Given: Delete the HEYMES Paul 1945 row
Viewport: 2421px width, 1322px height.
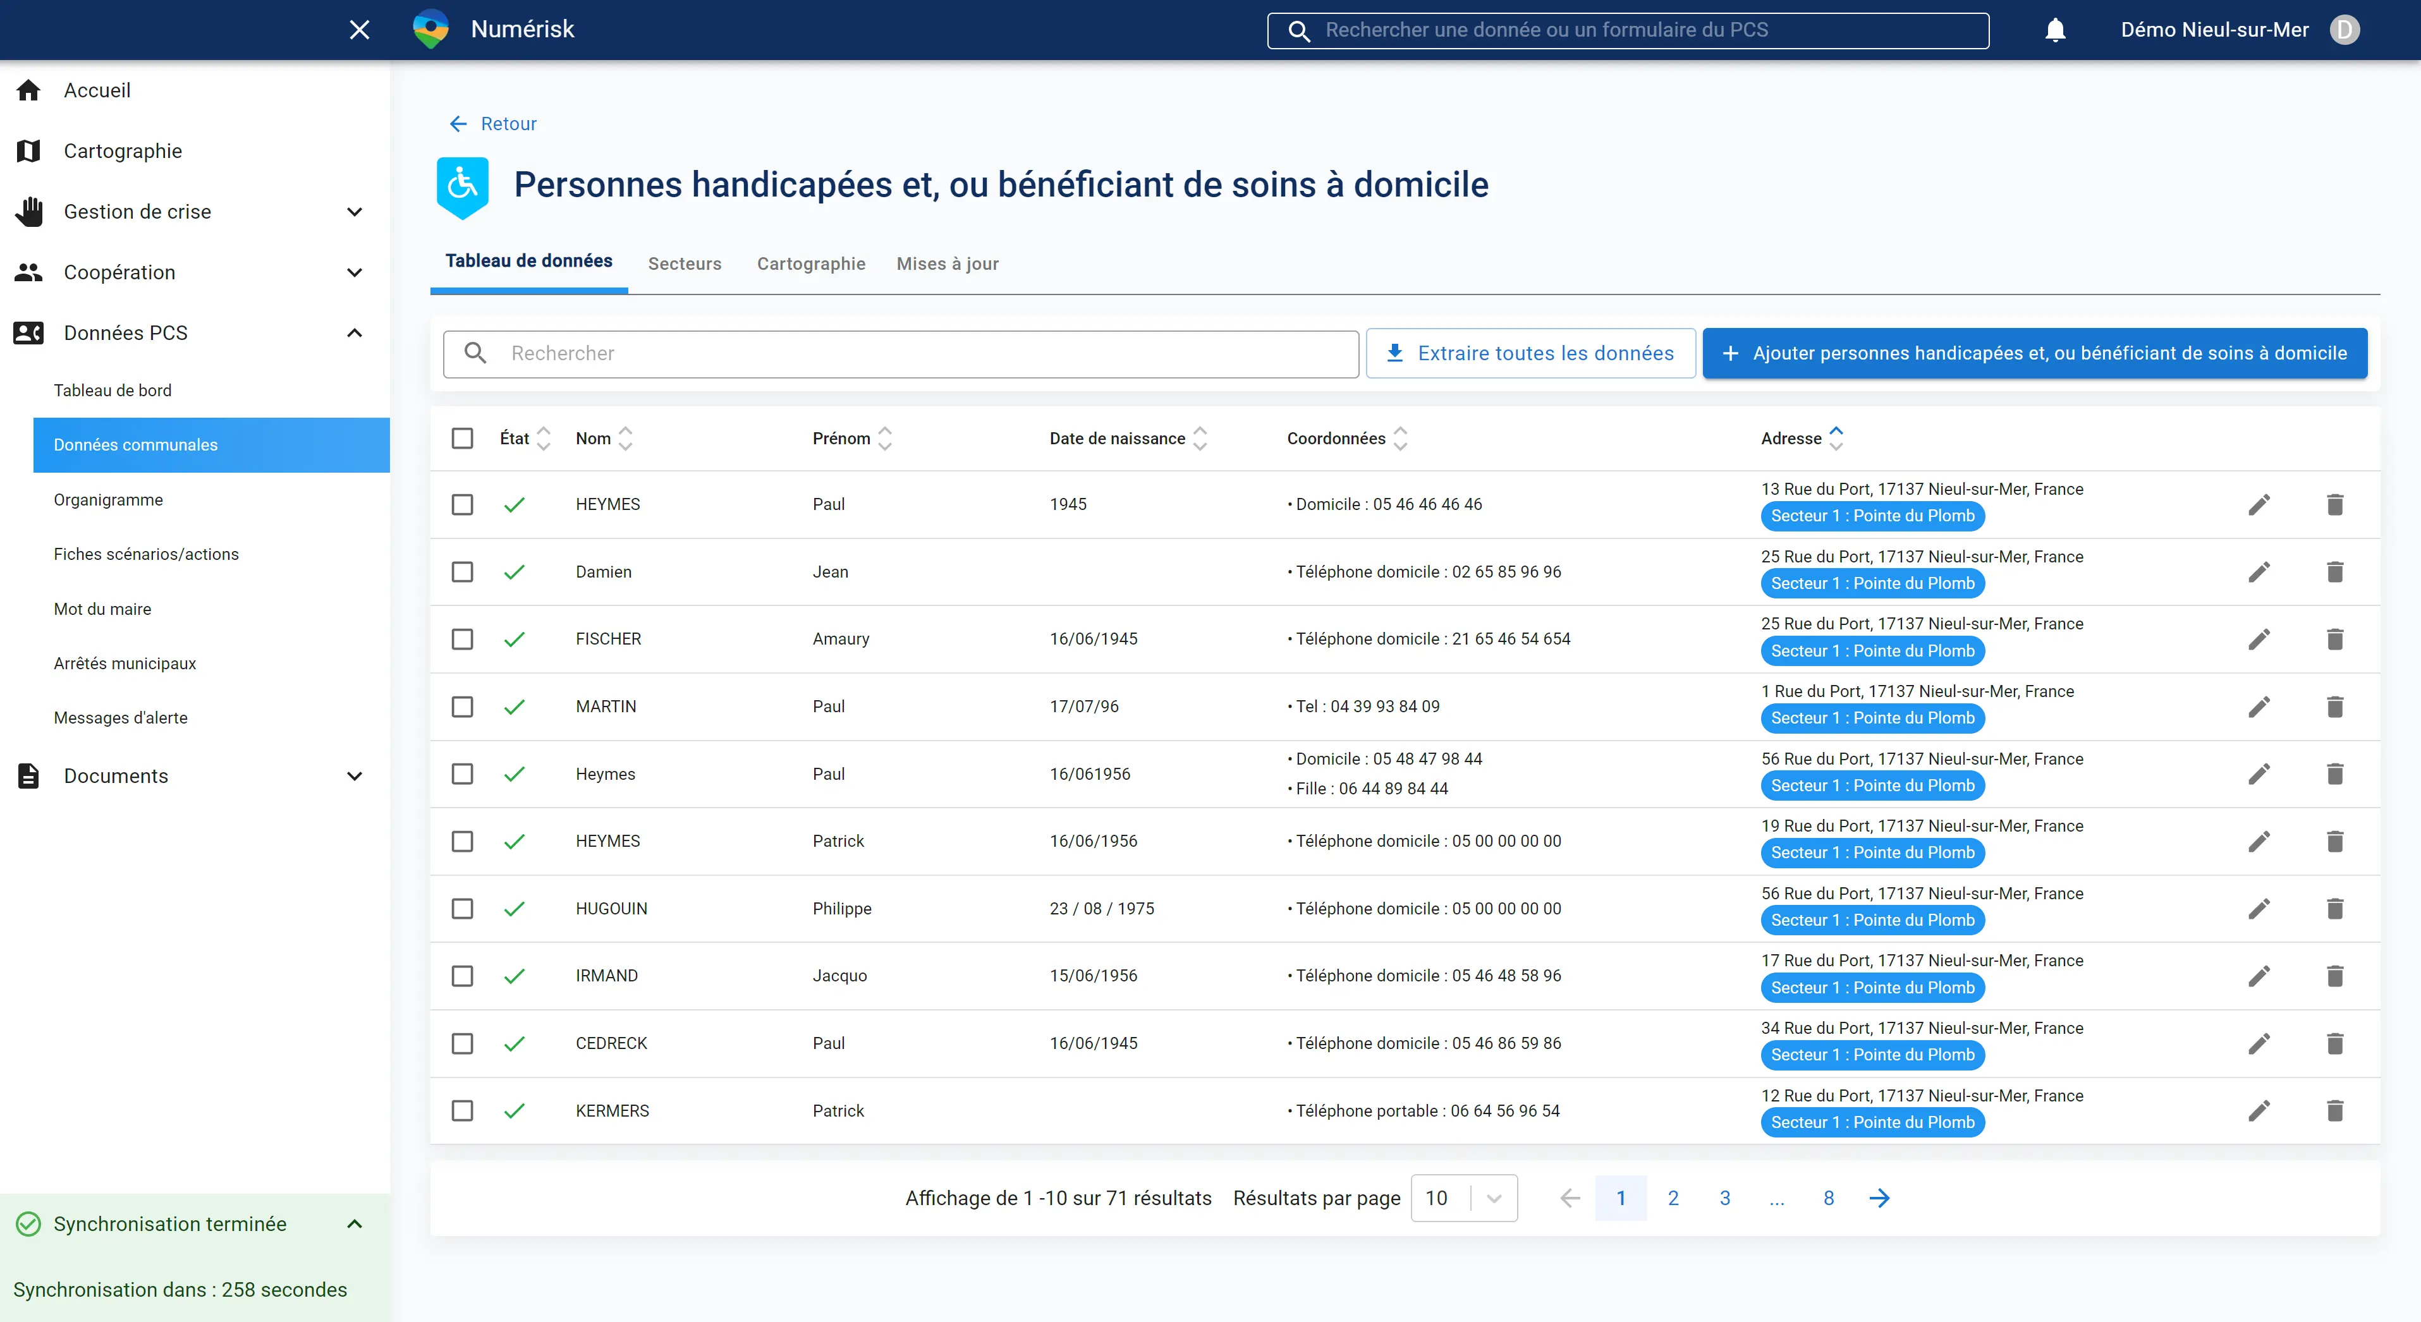Looking at the screenshot, I should coord(2334,504).
